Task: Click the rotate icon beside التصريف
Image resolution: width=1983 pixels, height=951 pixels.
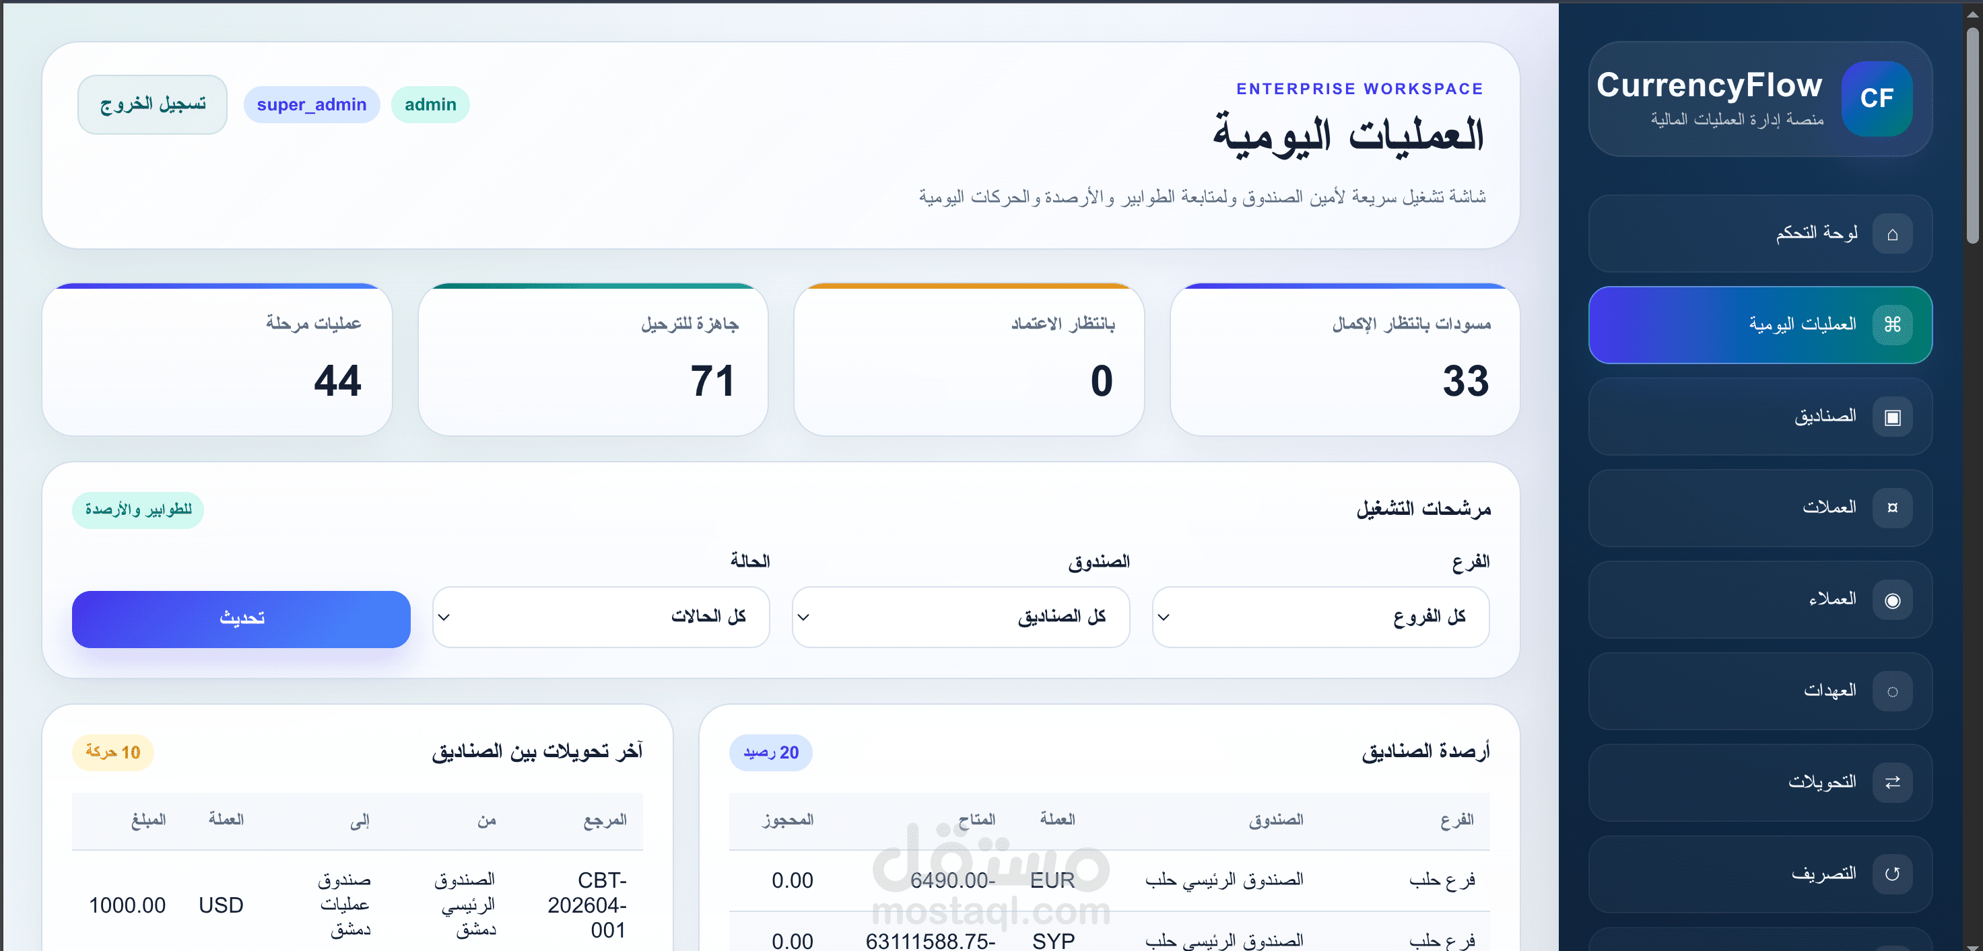Action: click(1891, 874)
